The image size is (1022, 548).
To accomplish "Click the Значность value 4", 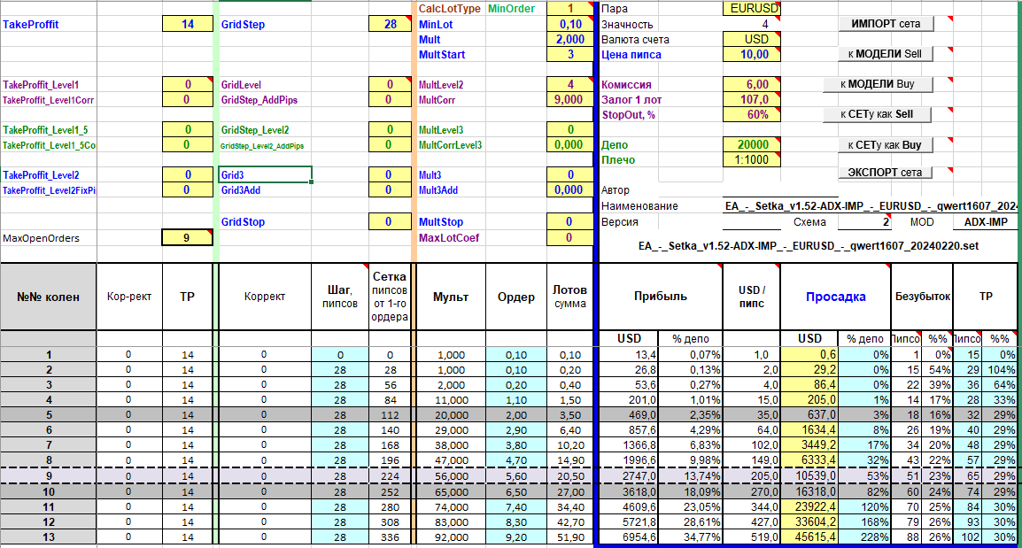I will pyautogui.click(x=752, y=24).
